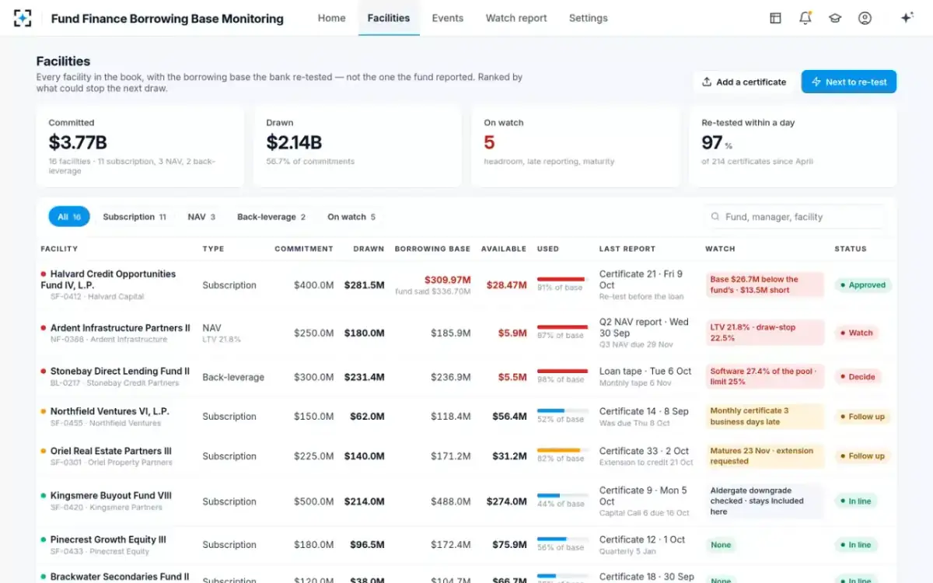Viewport: 933px width, 583px height.
Task: Click the magnifier icon in search
Action: coord(715,217)
